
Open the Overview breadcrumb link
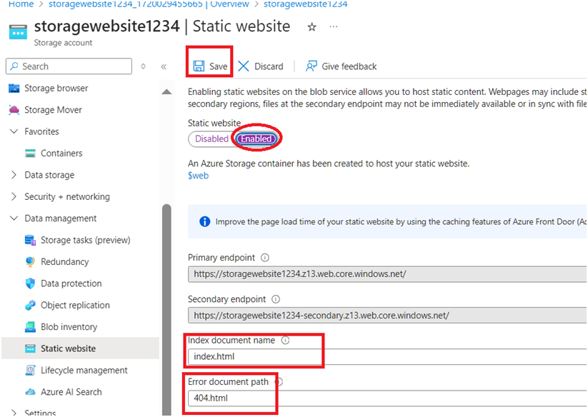click(x=149, y=4)
